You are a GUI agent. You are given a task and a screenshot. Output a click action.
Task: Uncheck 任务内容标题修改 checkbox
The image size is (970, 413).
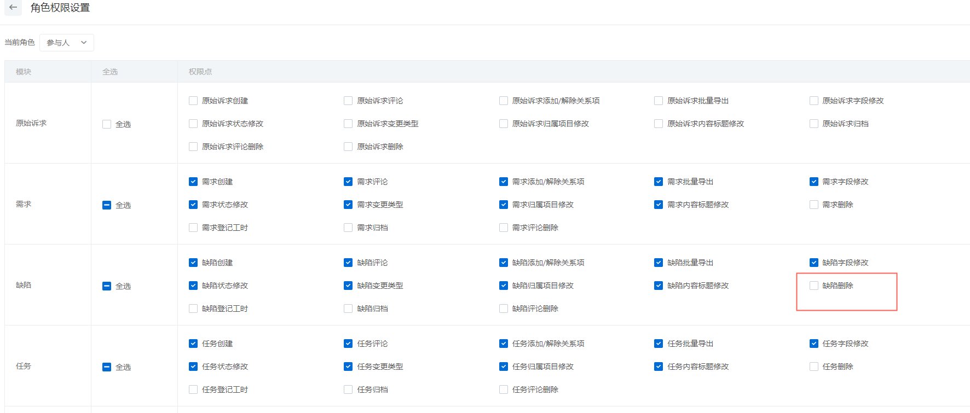659,367
